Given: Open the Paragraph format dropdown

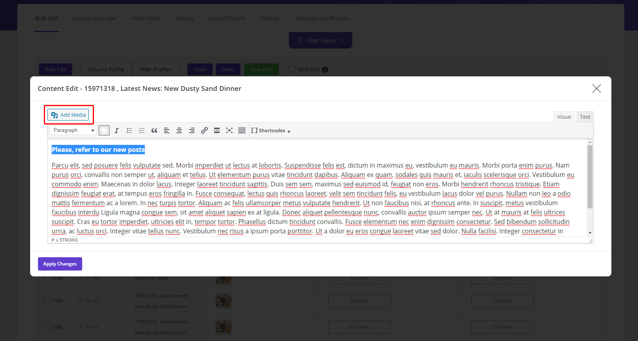Looking at the screenshot, I should (x=73, y=130).
